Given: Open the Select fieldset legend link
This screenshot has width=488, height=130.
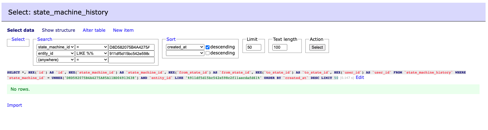Looking at the screenshot, I should point(18,39).
